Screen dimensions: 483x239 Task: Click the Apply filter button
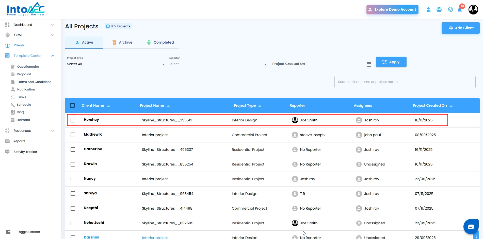[391, 62]
